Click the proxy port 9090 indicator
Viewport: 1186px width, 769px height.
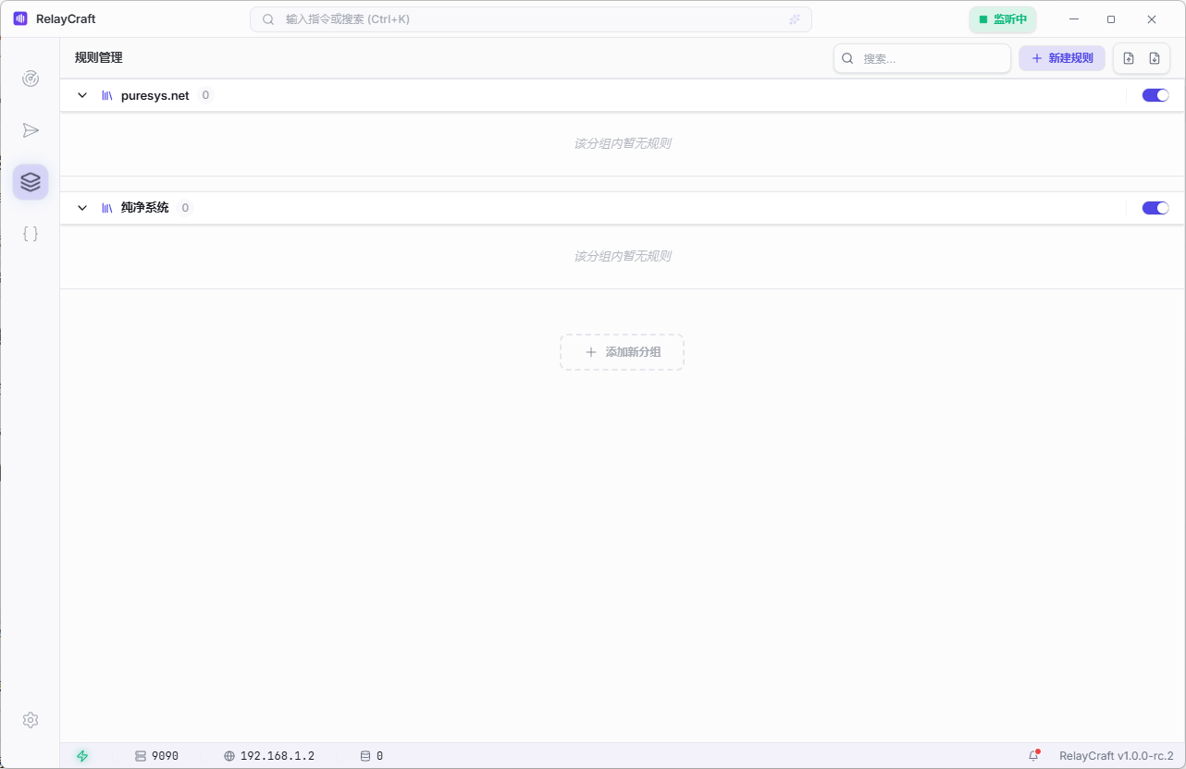[x=156, y=756]
